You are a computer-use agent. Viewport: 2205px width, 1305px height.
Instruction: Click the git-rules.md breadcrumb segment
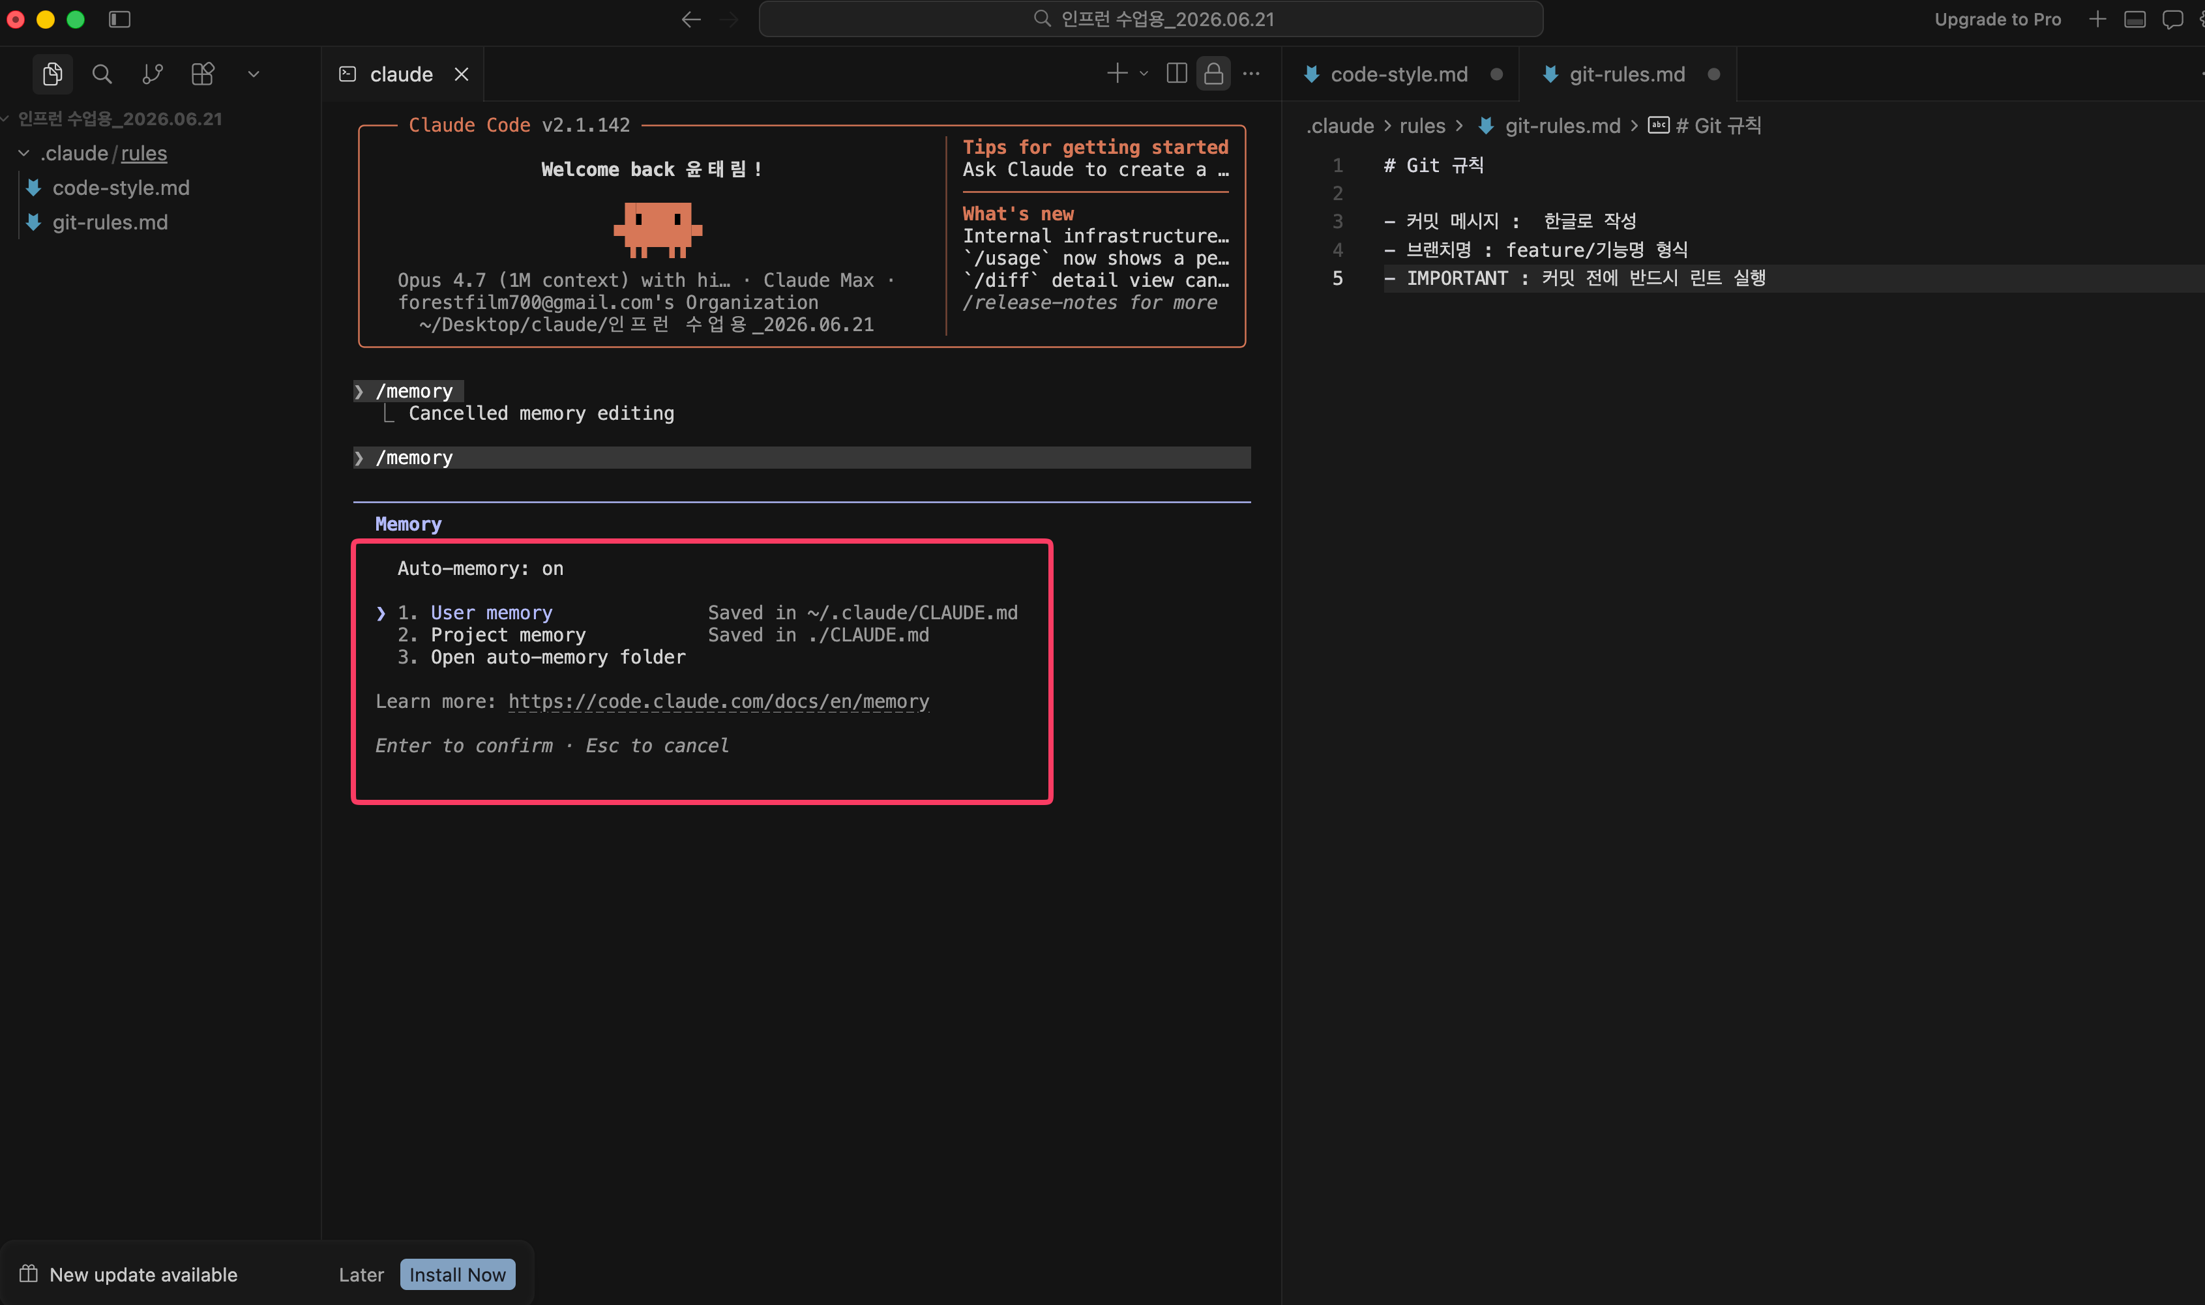coord(1562,126)
